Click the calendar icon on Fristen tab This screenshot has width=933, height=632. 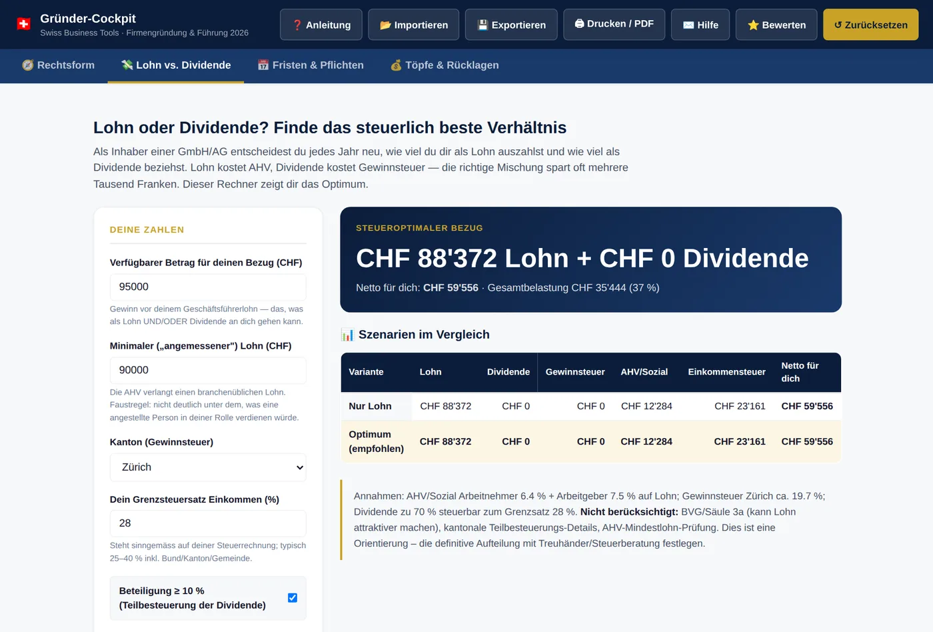263,65
